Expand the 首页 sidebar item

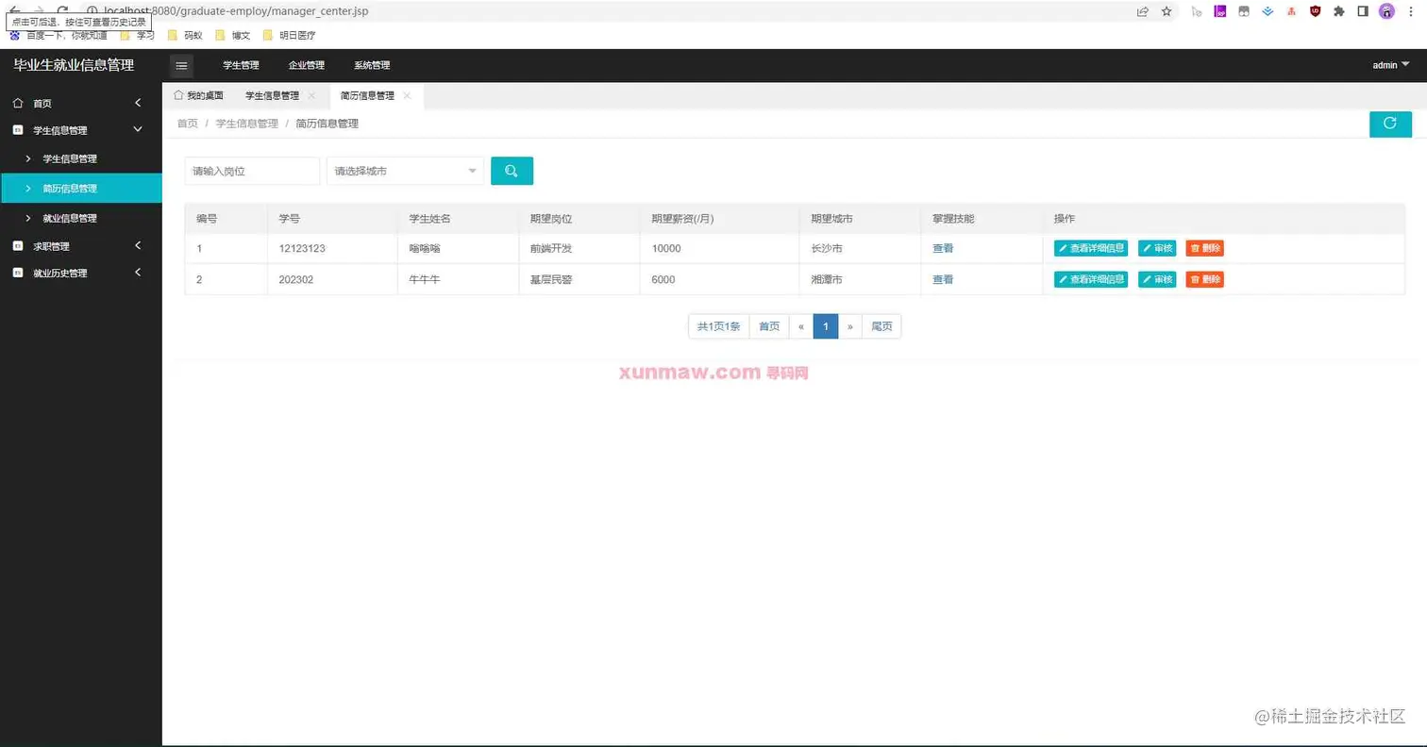(x=81, y=103)
